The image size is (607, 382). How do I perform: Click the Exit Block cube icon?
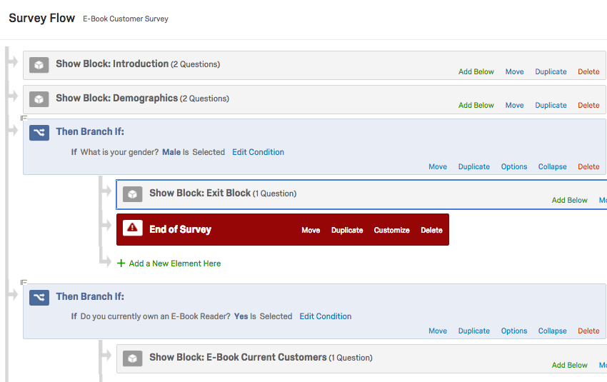pyautogui.click(x=132, y=193)
